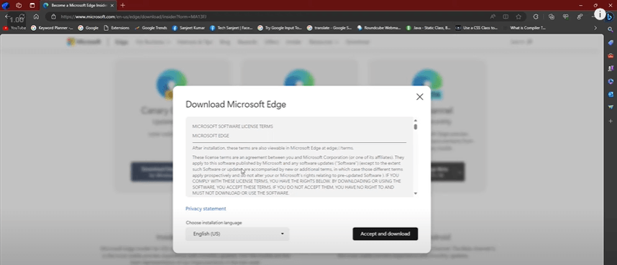Open the Tech Sanjeet Facebook bookmark

point(232,28)
